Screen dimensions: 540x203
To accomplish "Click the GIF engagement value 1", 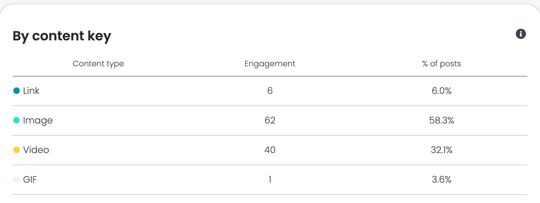I will (270, 179).
